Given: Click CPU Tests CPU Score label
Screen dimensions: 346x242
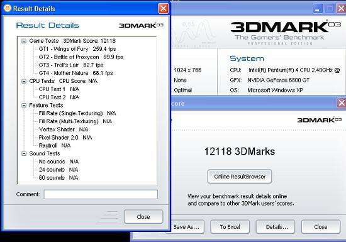Looking at the screenshot, I should pyautogui.click(x=64, y=81).
